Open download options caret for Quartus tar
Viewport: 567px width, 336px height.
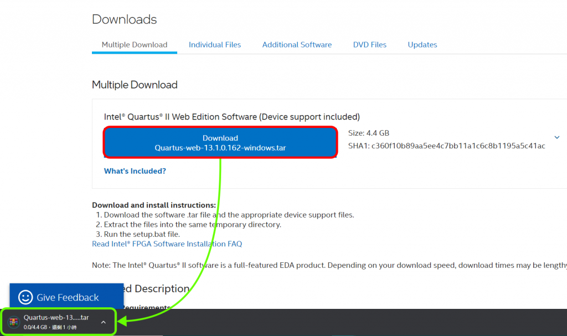pyautogui.click(x=104, y=322)
